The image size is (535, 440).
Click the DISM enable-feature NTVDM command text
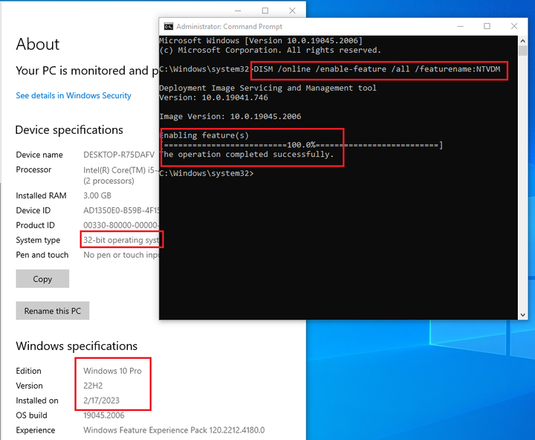[377, 69]
